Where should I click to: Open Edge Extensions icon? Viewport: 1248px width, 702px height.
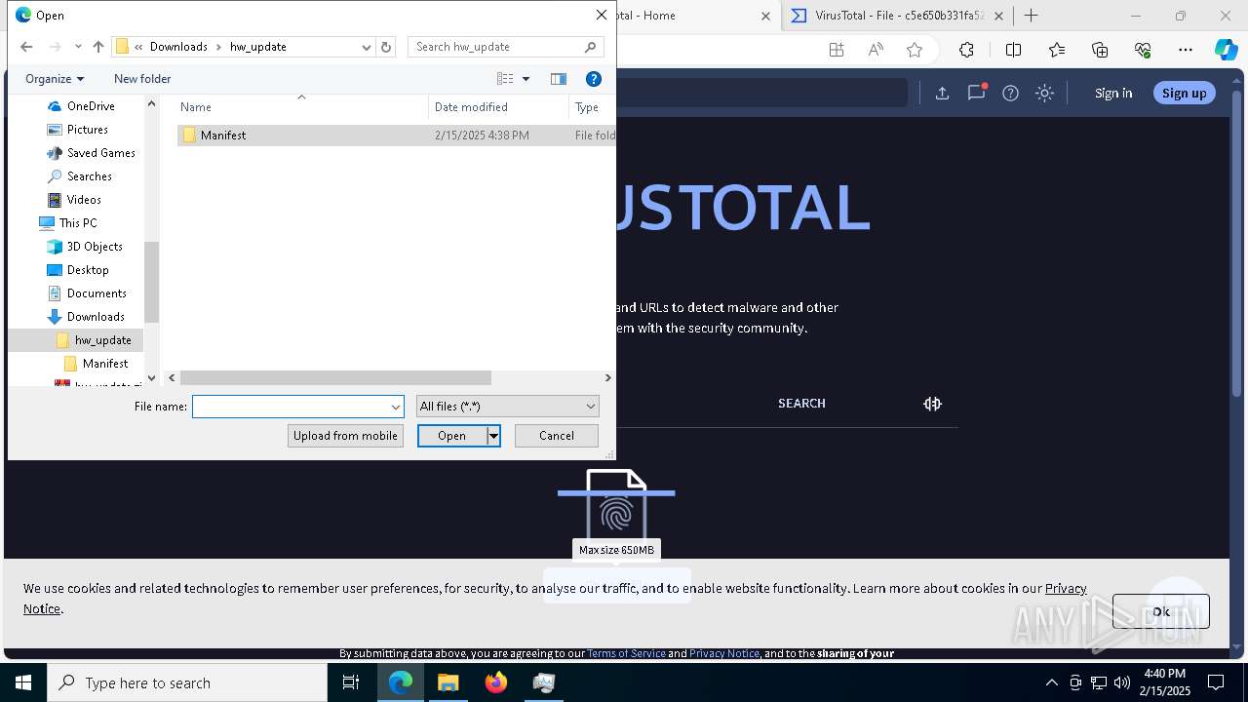tap(966, 50)
